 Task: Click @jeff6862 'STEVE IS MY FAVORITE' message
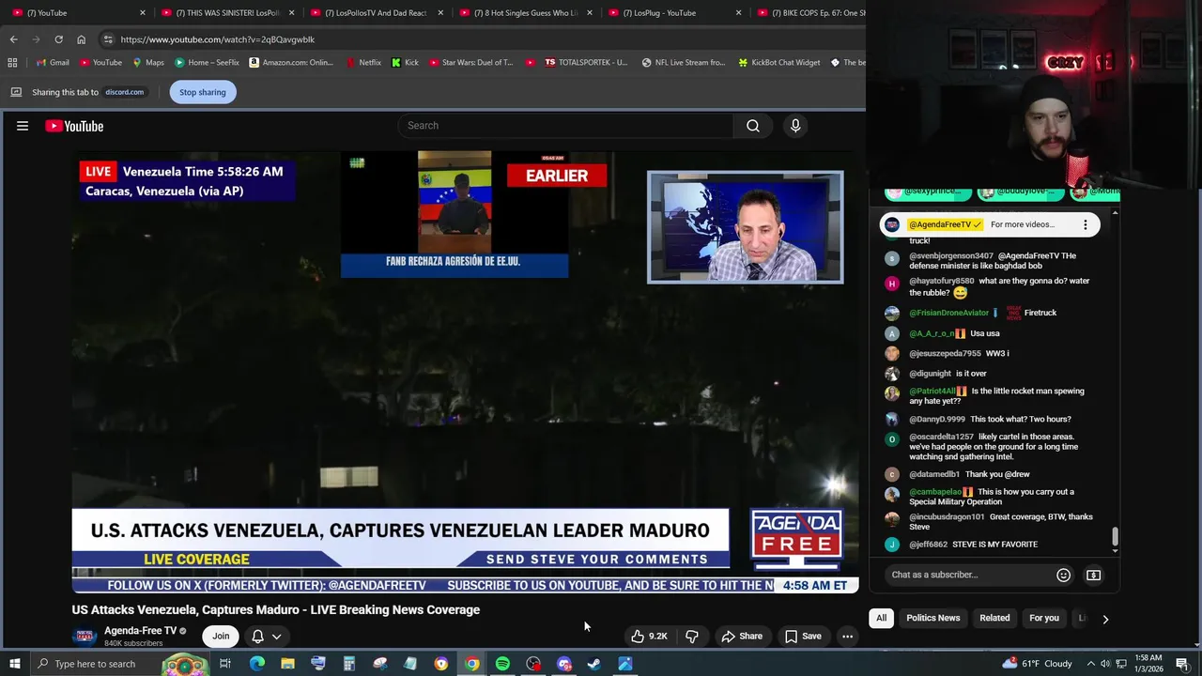coord(995,545)
